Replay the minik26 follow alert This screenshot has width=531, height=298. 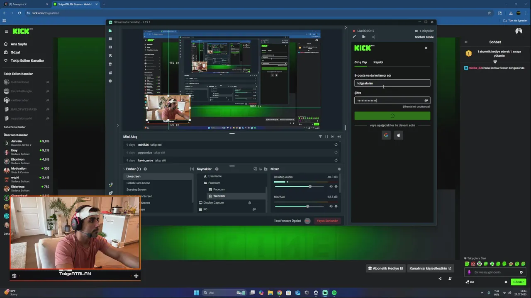point(336,144)
